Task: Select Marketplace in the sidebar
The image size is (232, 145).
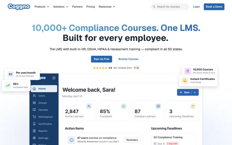Action: point(44,117)
